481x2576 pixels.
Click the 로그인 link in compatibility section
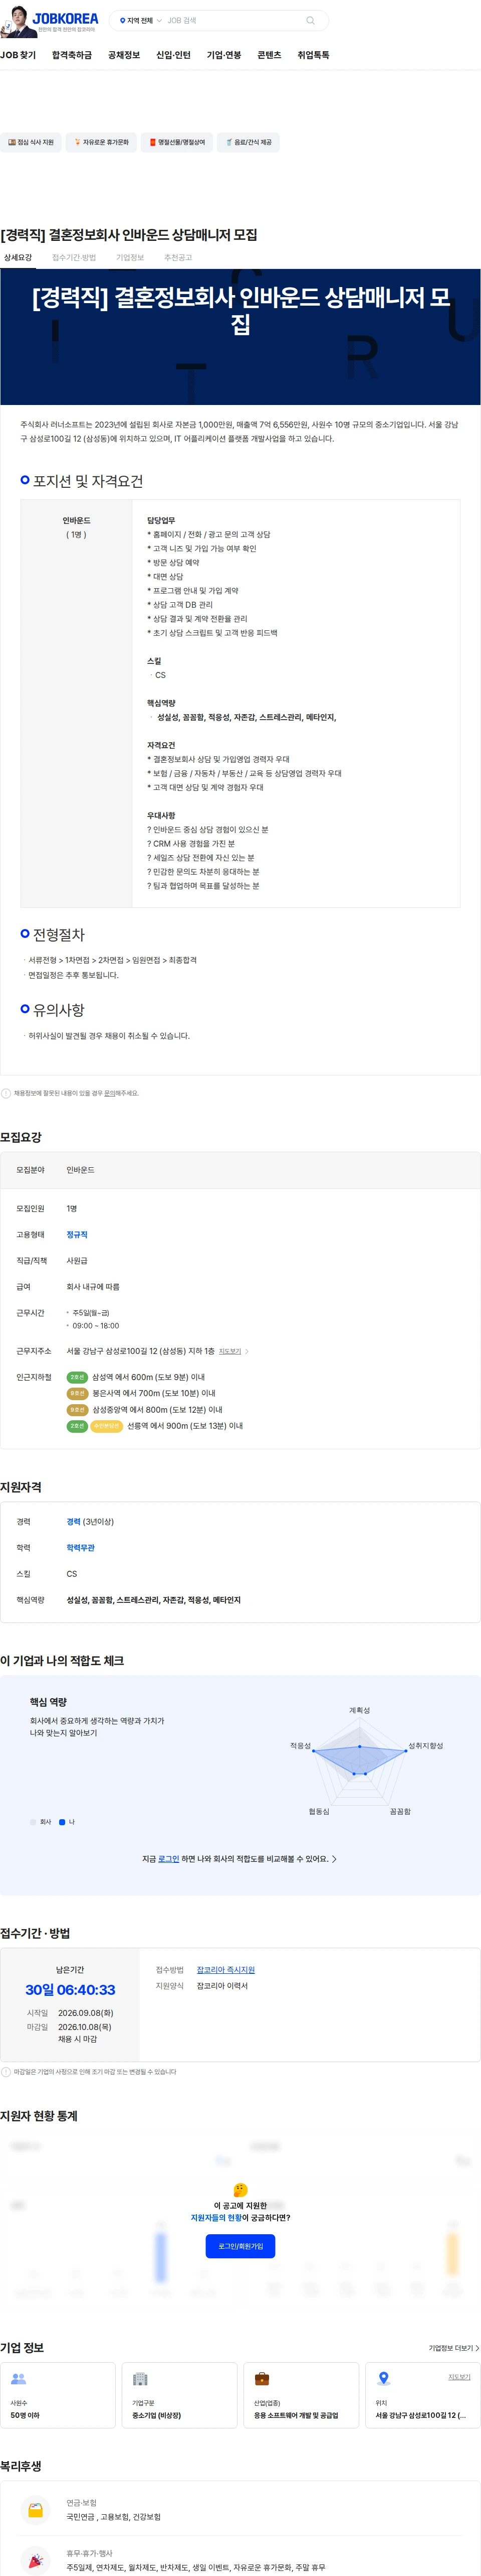(169, 1858)
